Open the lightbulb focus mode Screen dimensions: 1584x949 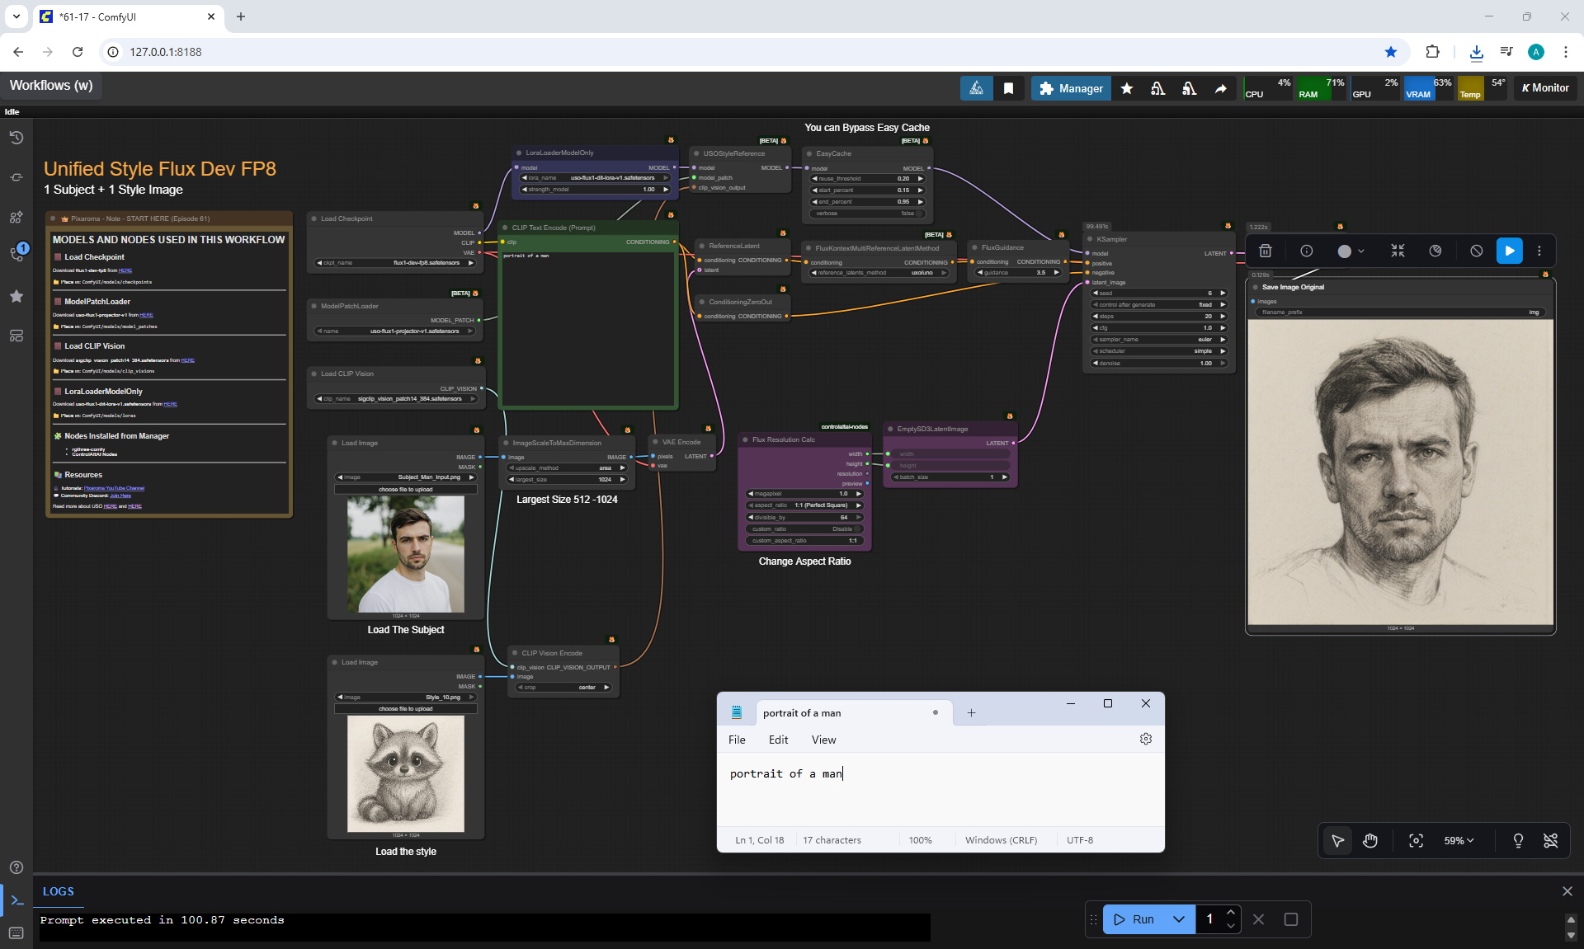pyautogui.click(x=1518, y=840)
